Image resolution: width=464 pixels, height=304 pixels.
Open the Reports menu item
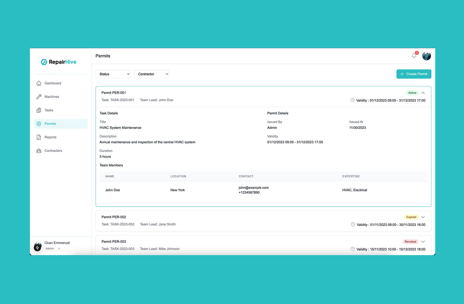61,137
